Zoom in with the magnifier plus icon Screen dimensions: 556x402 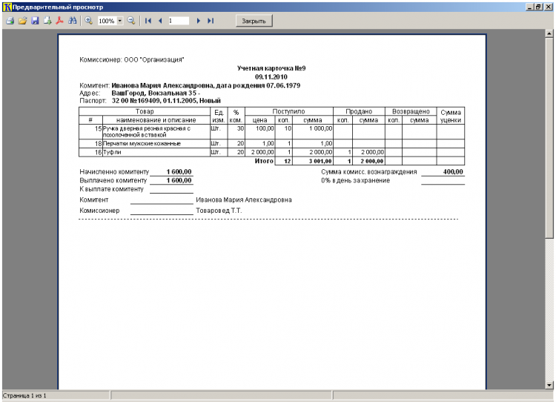pyautogui.click(x=89, y=21)
